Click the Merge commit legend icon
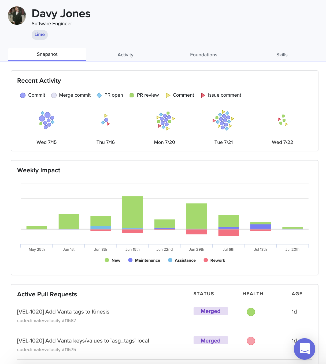This screenshot has width=326, height=364. [54, 95]
